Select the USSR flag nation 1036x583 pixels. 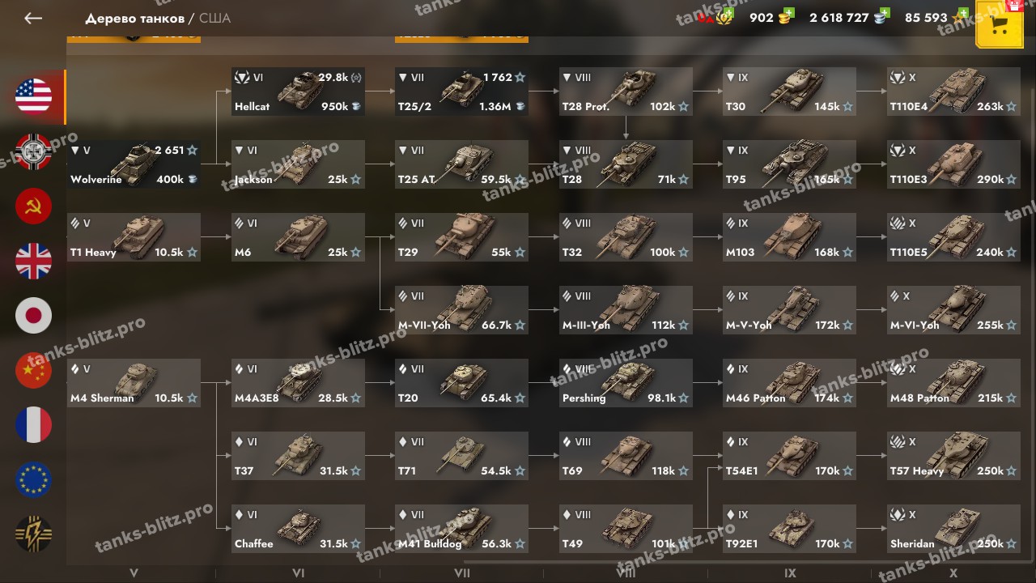(33, 206)
